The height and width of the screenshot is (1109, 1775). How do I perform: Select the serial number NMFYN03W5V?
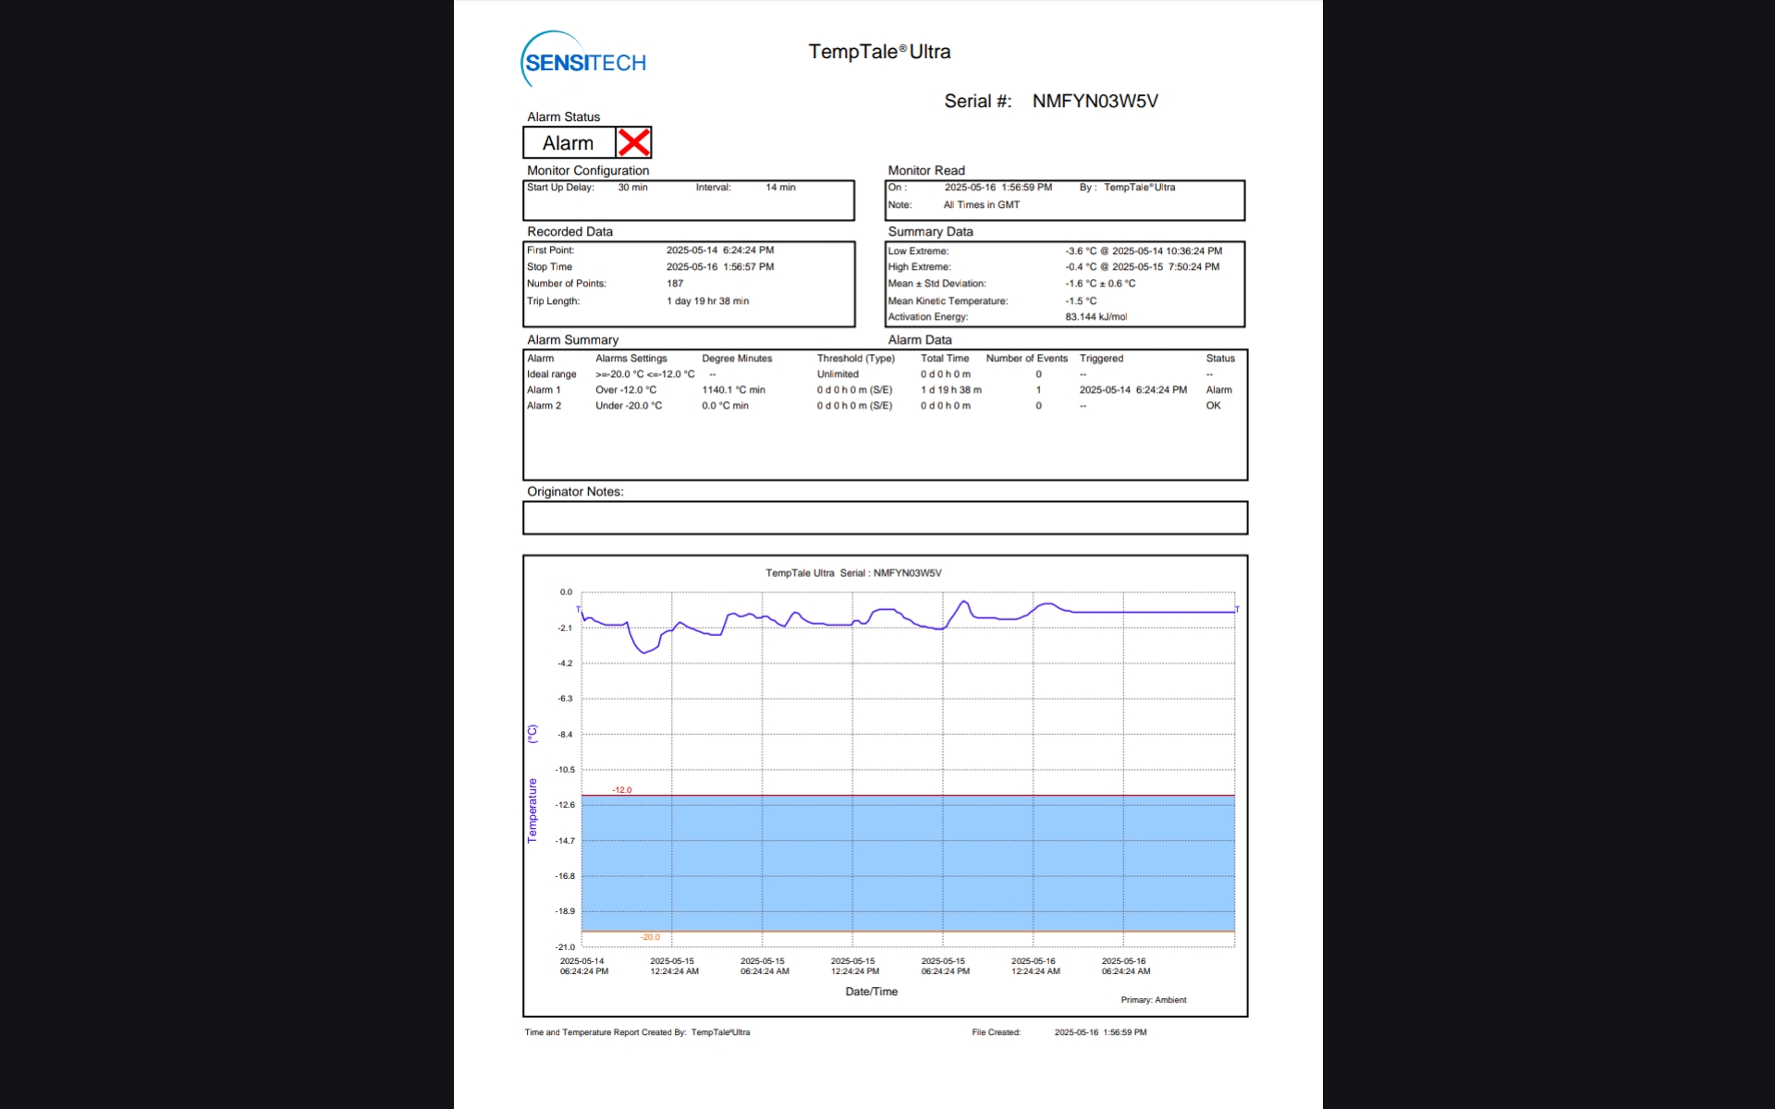tap(1095, 101)
